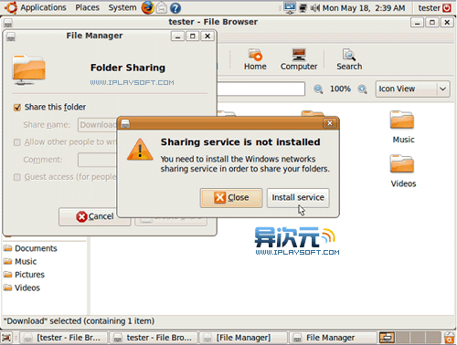The height and width of the screenshot is (345, 457).
Task: Zoom out with the magnifier minus icon
Action: coord(318,89)
